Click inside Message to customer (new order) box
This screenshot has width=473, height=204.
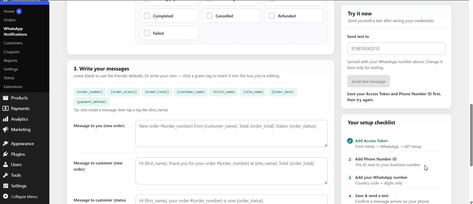click(231, 171)
